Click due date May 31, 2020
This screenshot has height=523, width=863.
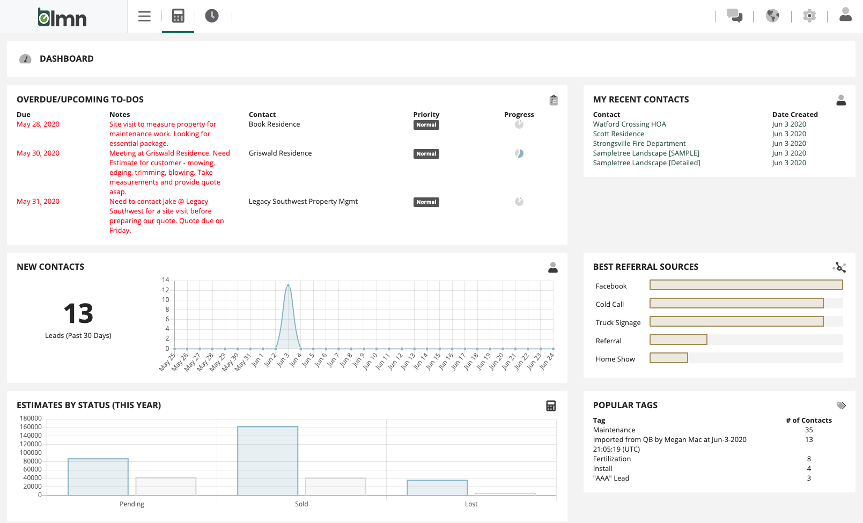point(38,202)
